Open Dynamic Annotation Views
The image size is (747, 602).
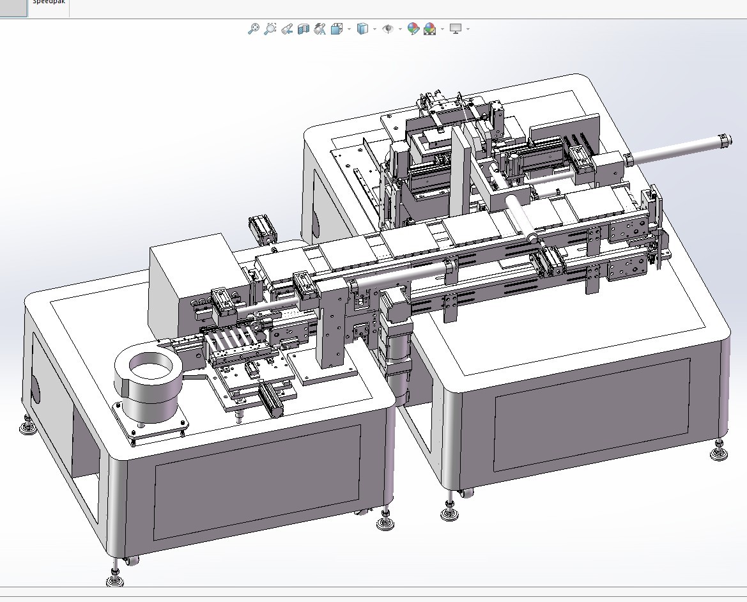(320, 29)
